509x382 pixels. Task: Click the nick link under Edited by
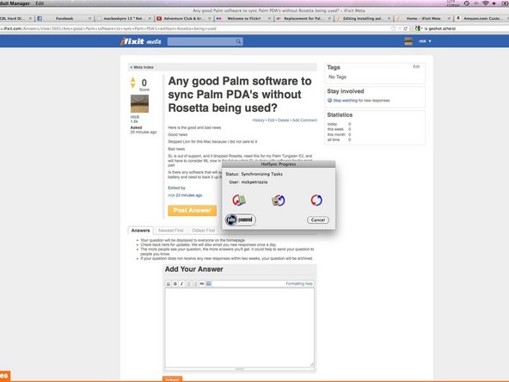171,195
